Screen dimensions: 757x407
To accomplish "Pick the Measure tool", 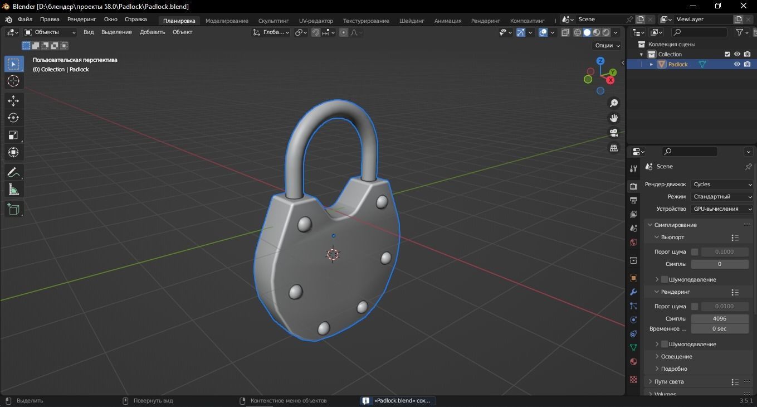I will point(13,190).
